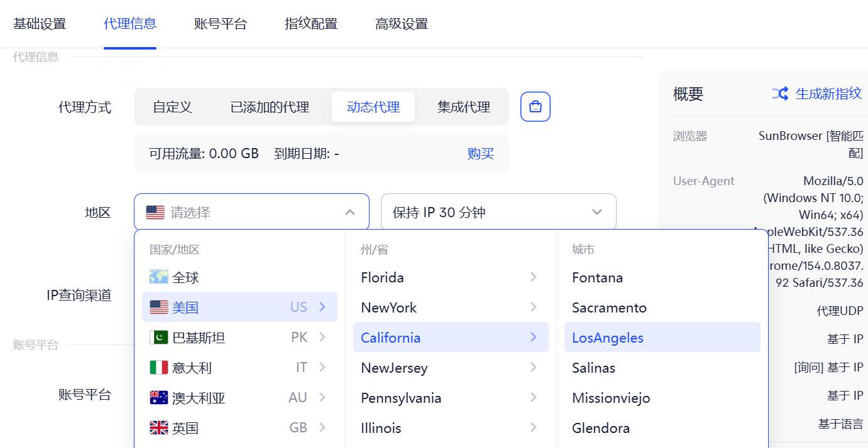The width and height of the screenshot is (868, 448).
Task: Collapse the 地区 region dropdown
Action: (x=350, y=213)
